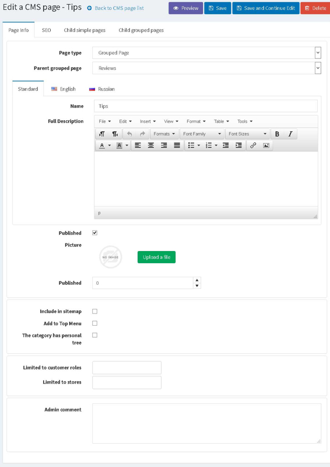Expand numbered list style options arrow
This screenshot has width=330, height=467.
(216, 145)
